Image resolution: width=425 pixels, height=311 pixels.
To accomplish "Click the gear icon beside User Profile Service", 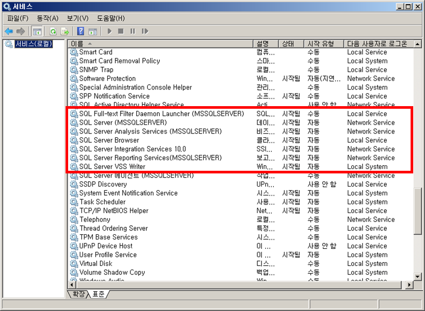I will (74, 255).
